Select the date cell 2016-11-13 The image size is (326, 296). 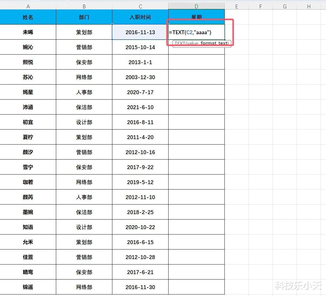(140, 32)
